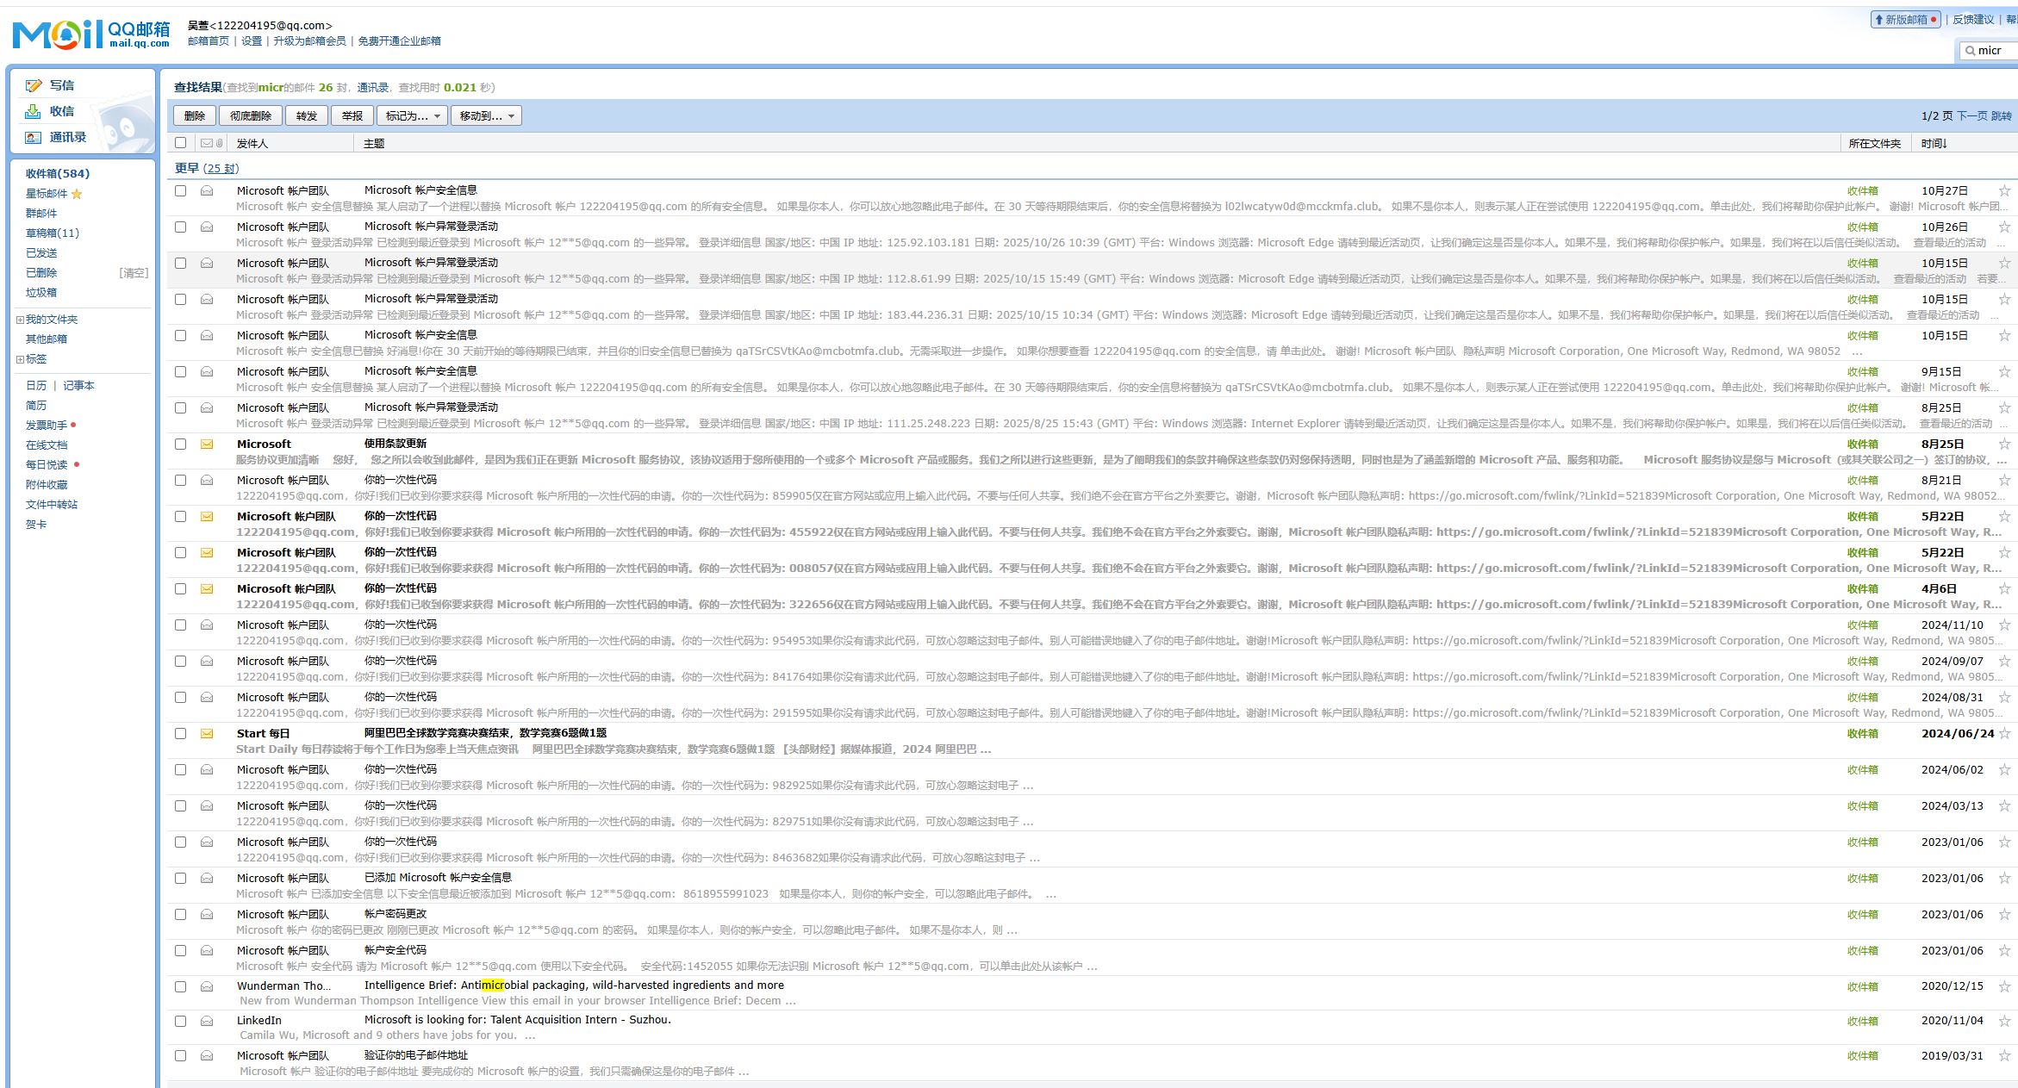Click the search magnifier icon in search box

[x=1970, y=51]
